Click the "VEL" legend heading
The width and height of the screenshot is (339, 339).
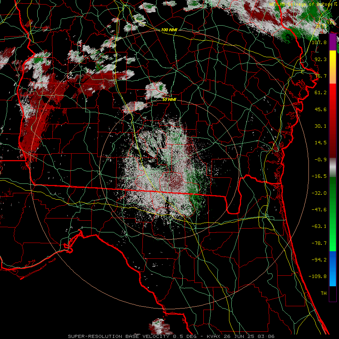coord(331,22)
